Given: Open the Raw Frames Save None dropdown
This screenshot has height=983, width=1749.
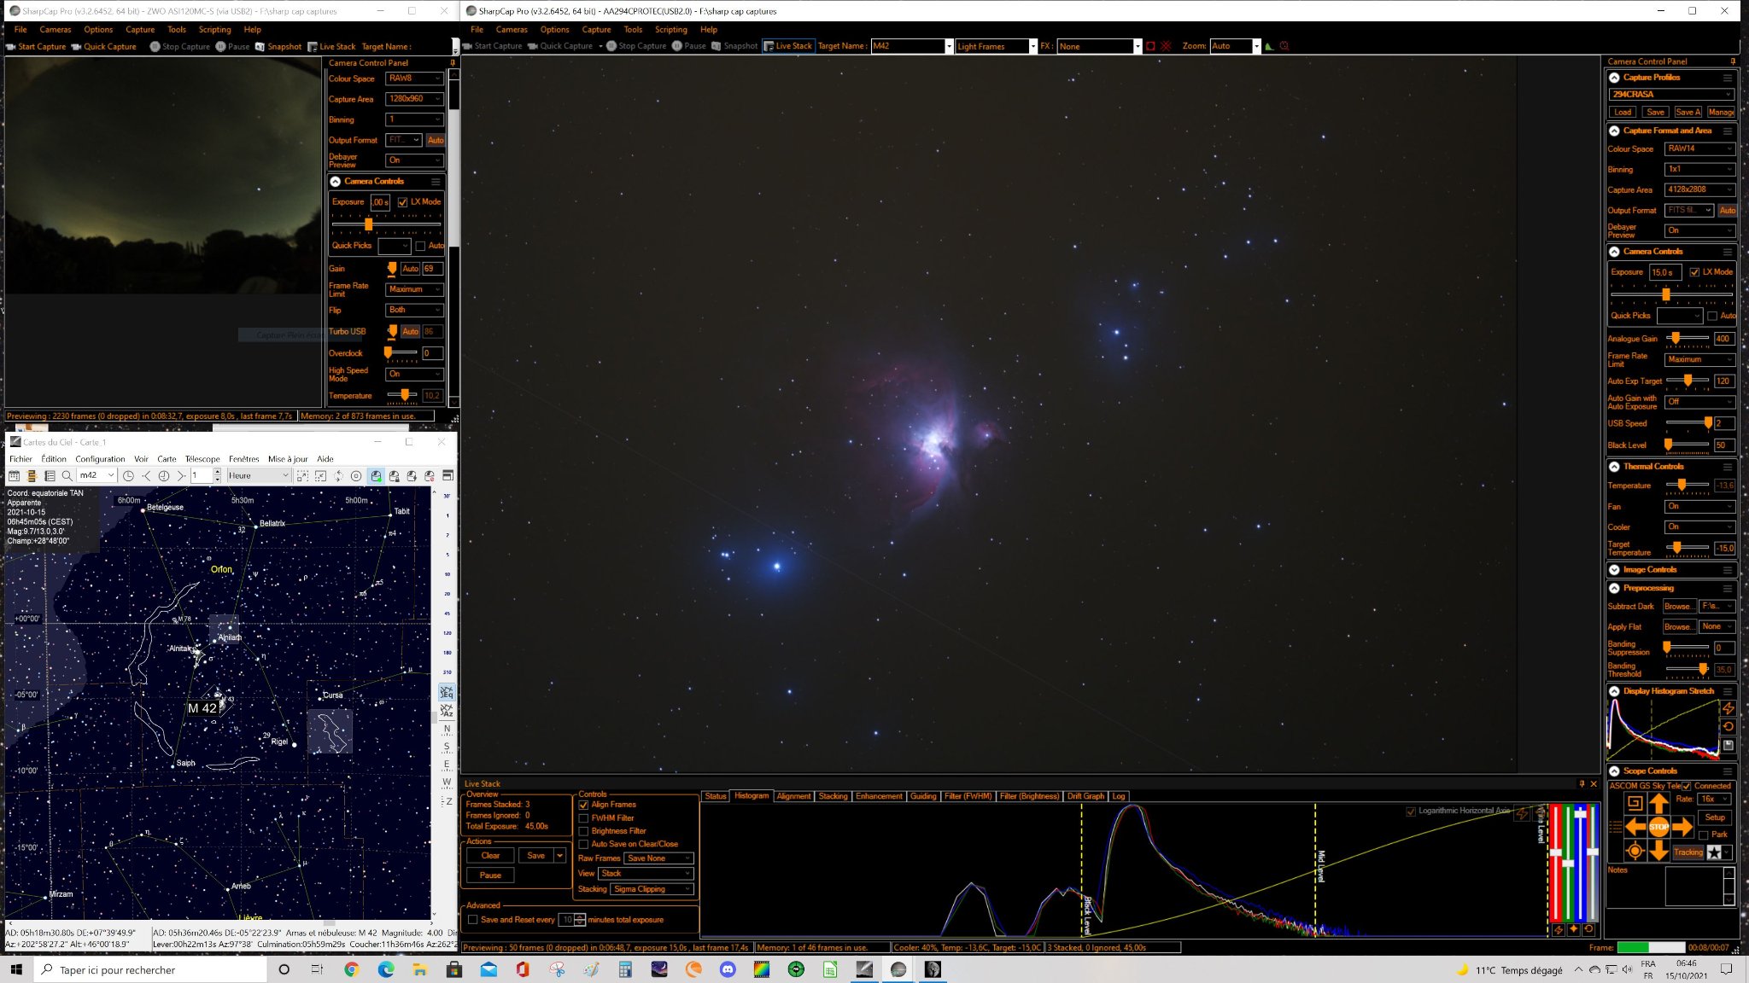Looking at the screenshot, I should pyautogui.click(x=658, y=858).
